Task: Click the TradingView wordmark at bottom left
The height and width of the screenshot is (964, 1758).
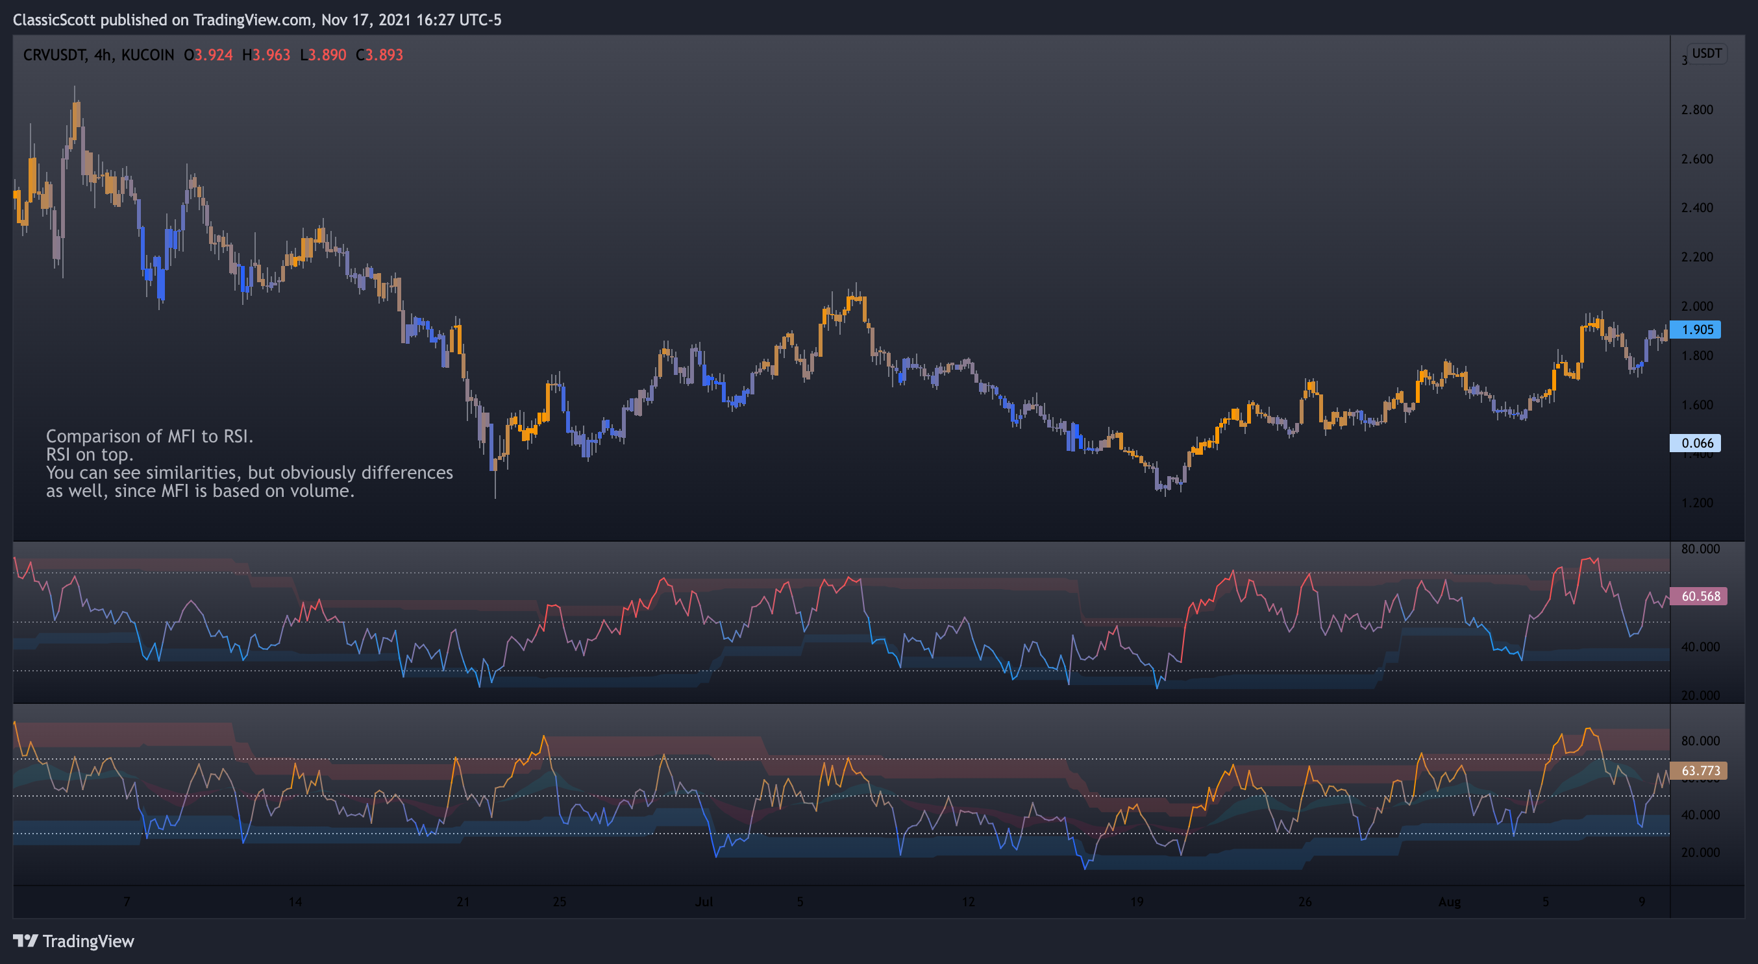Action: pos(88,941)
